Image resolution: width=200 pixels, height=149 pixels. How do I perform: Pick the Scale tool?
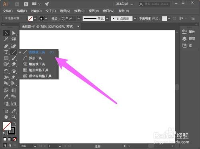[x=14, y=71]
